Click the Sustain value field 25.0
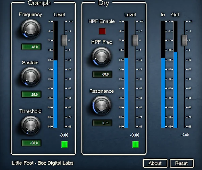The height and width of the screenshot is (170, 202). click(31, 94)
